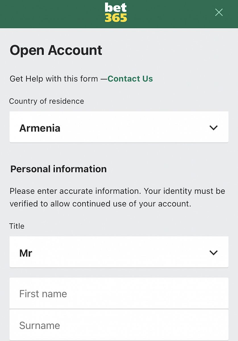Image resolution: width=238 pixels, height=341 pixels.
Task: Focus the First name input field
Action: tap(119, 293)
